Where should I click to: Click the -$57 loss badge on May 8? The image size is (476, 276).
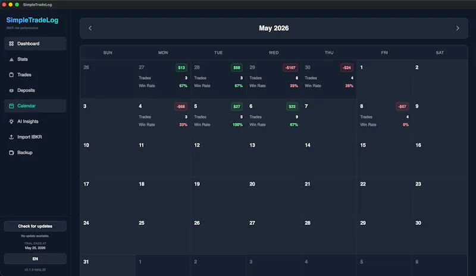(x=402, y=106)
